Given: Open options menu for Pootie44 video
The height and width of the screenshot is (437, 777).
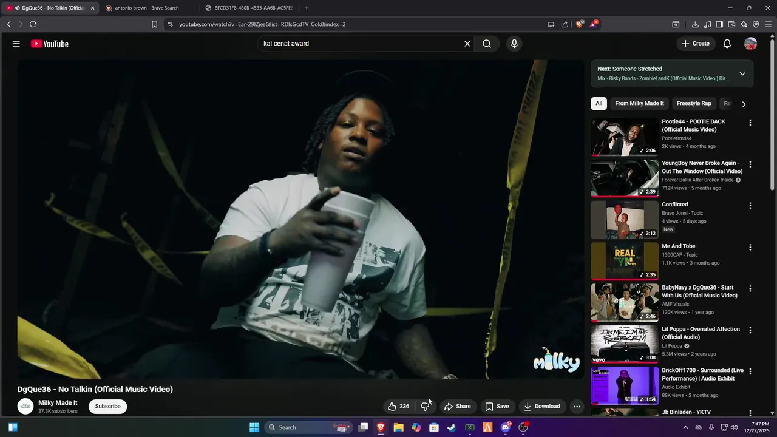Looking at the screenshot, I should (750, 123).
